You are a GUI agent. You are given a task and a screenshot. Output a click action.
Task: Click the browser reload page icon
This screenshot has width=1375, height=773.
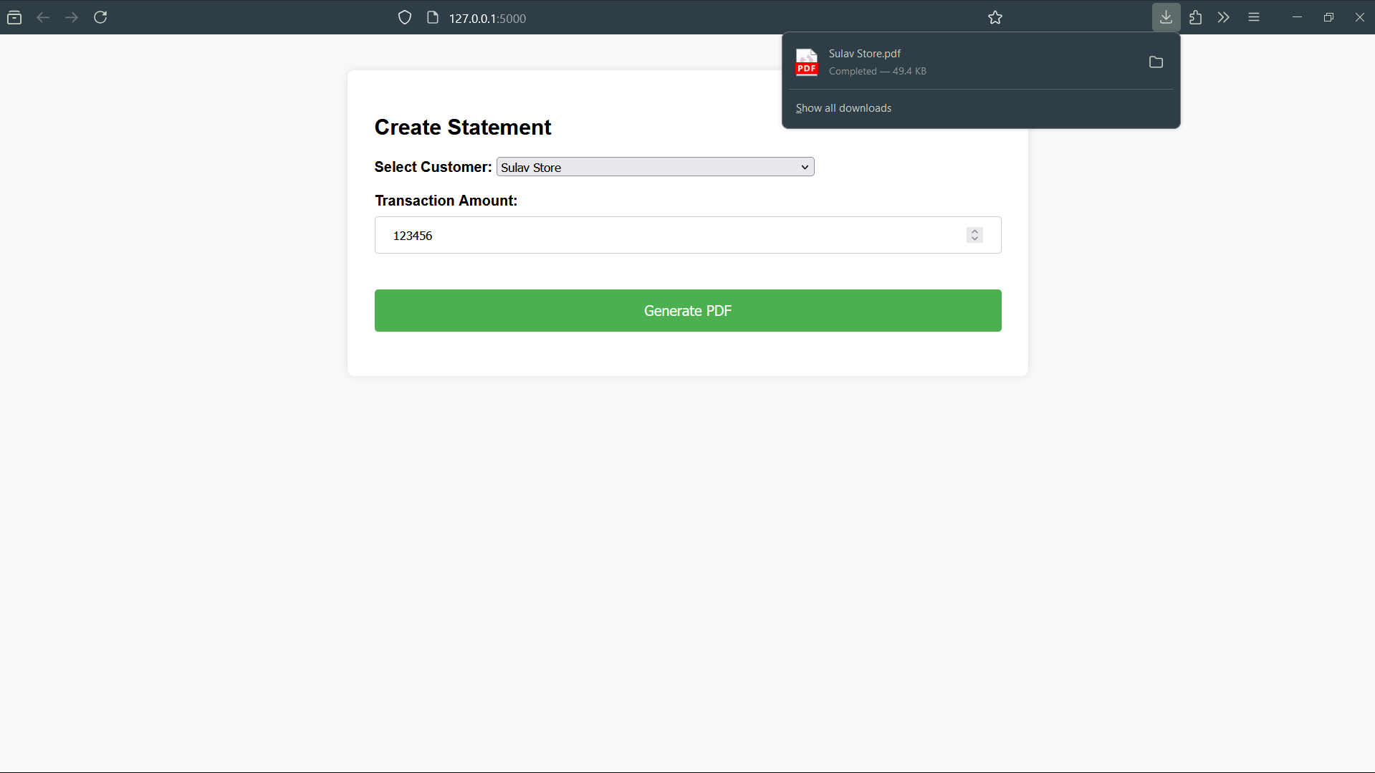(100, 17)
